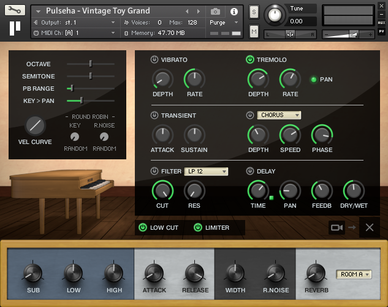The image size is (388, 307).
Task: Go to previous instrument preset arrow
Action: (187, 12)
